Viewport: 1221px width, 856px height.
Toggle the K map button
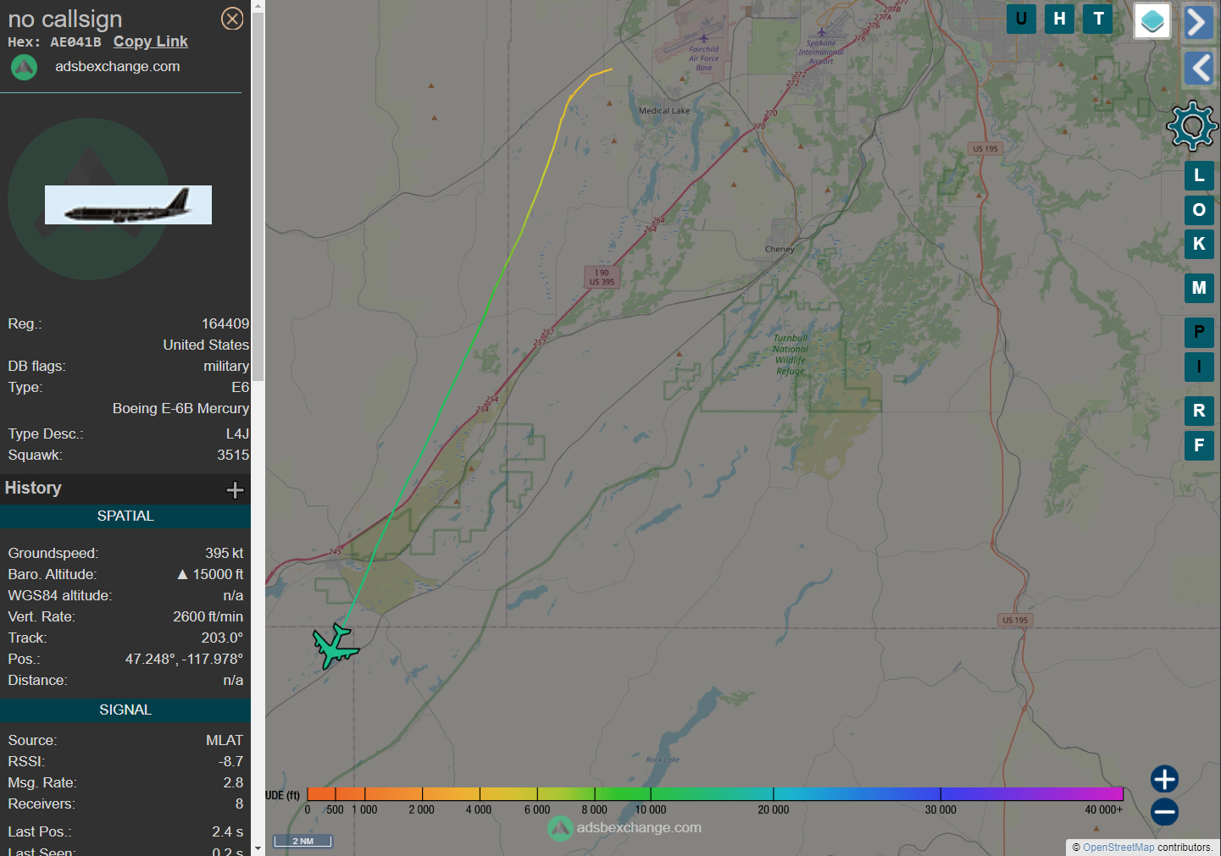[x=1199, y=244]
